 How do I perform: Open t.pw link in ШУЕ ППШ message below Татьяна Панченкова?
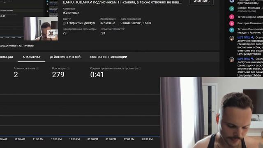[x=249, y=54]
